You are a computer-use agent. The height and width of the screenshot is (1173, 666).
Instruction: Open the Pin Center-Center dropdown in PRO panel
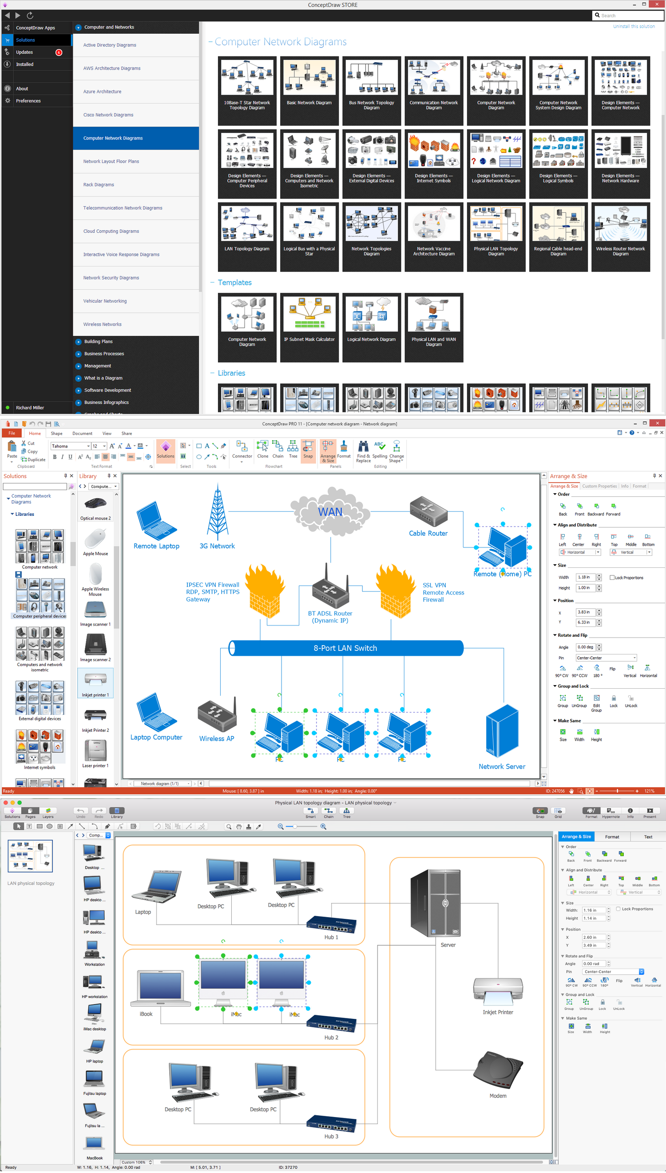tap(606, 658)
